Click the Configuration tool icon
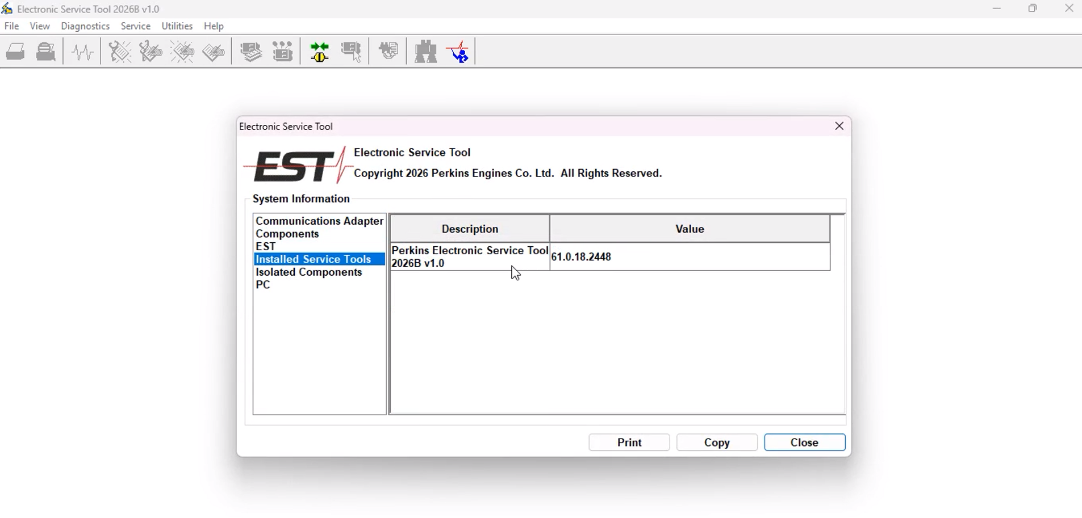The height and width of the screenshot is (518, 1082). 283,52
